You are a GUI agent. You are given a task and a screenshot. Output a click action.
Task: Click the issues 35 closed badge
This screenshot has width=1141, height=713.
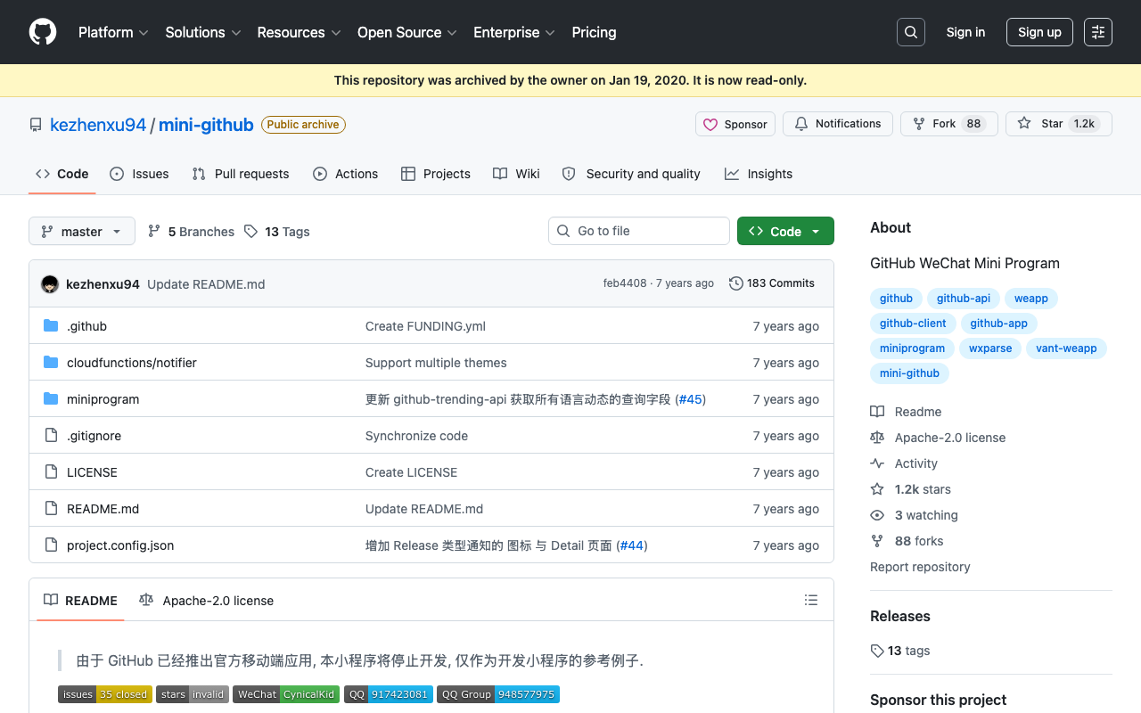105,694
